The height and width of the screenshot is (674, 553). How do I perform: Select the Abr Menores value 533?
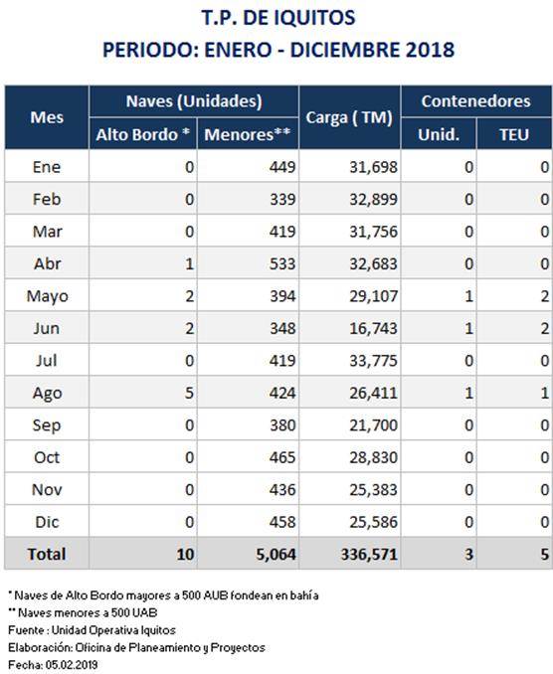click(282, 263)
